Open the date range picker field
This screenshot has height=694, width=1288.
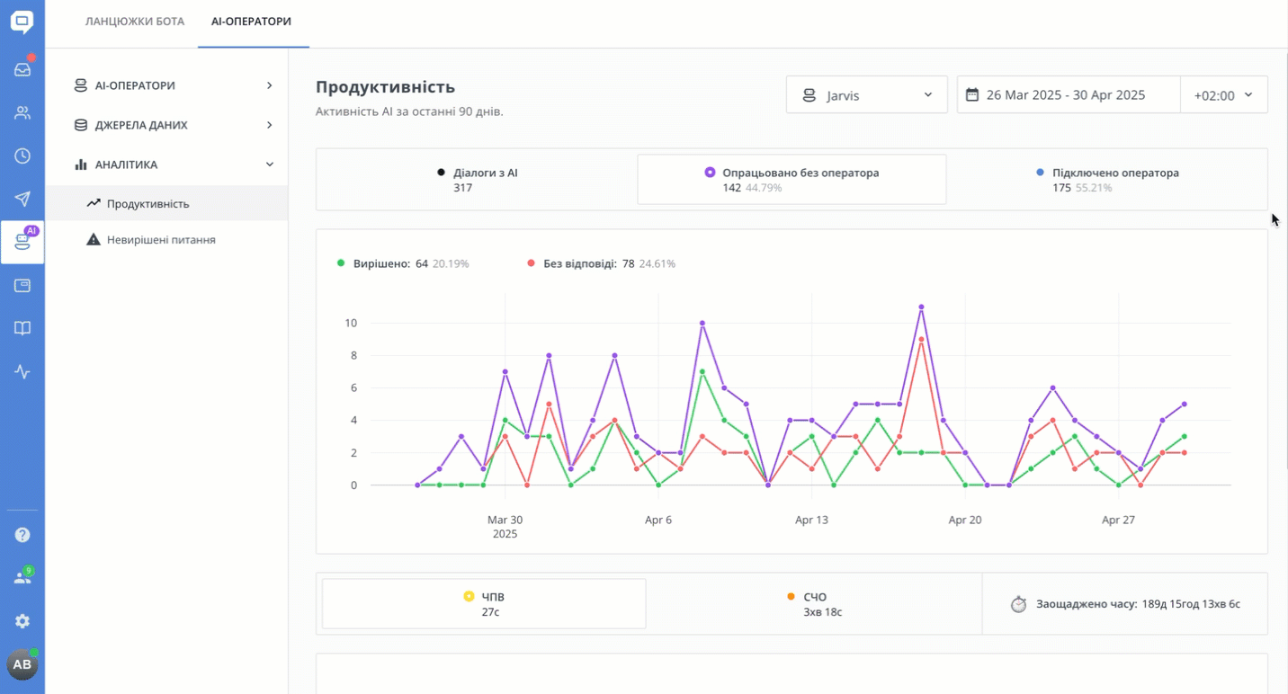pos(1068,95)
